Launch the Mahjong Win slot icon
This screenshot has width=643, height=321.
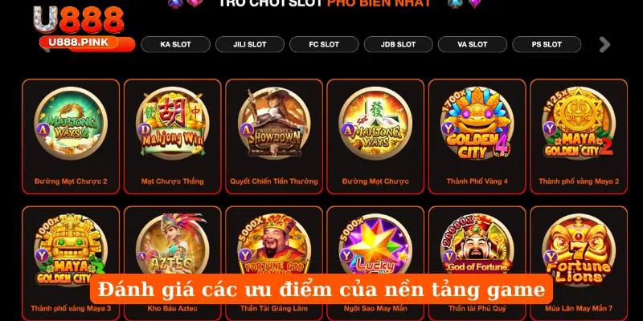coord(172,124)
